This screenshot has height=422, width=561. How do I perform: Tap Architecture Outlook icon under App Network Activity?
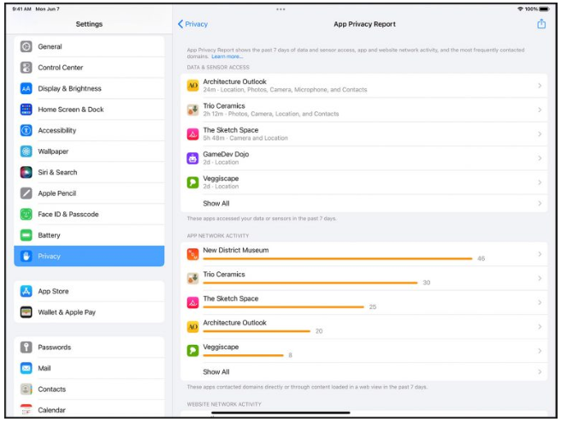pyautogui.click(x=193, y=327)
